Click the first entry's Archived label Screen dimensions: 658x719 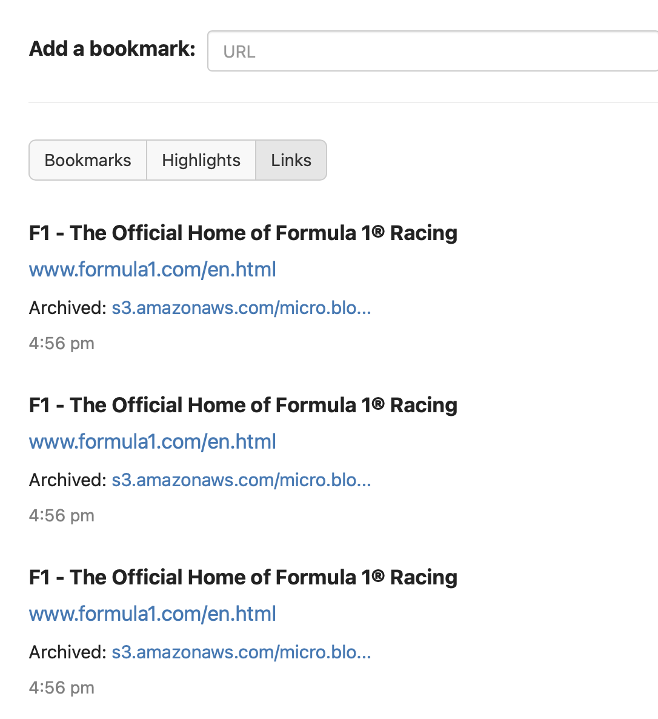click(x=68, y=308)
